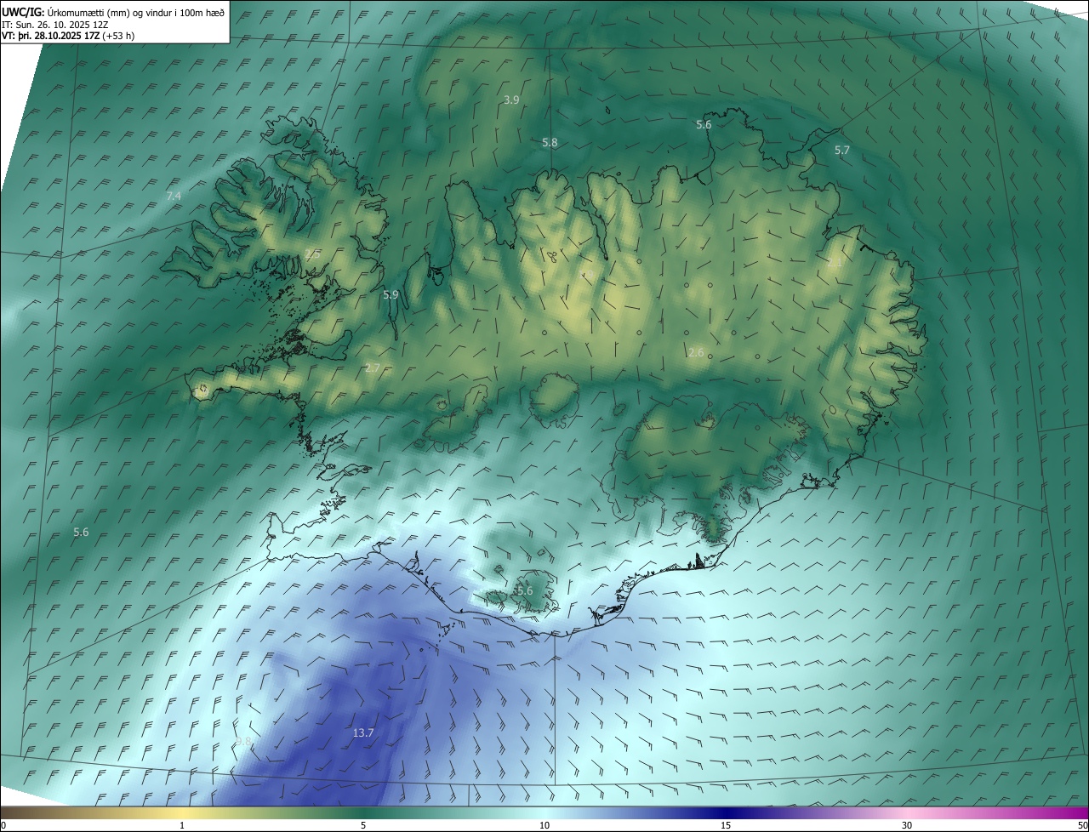Click the 5.6 value near the south coast glacier
Screen dimensions: 1089x832
[x=524, y=590]
